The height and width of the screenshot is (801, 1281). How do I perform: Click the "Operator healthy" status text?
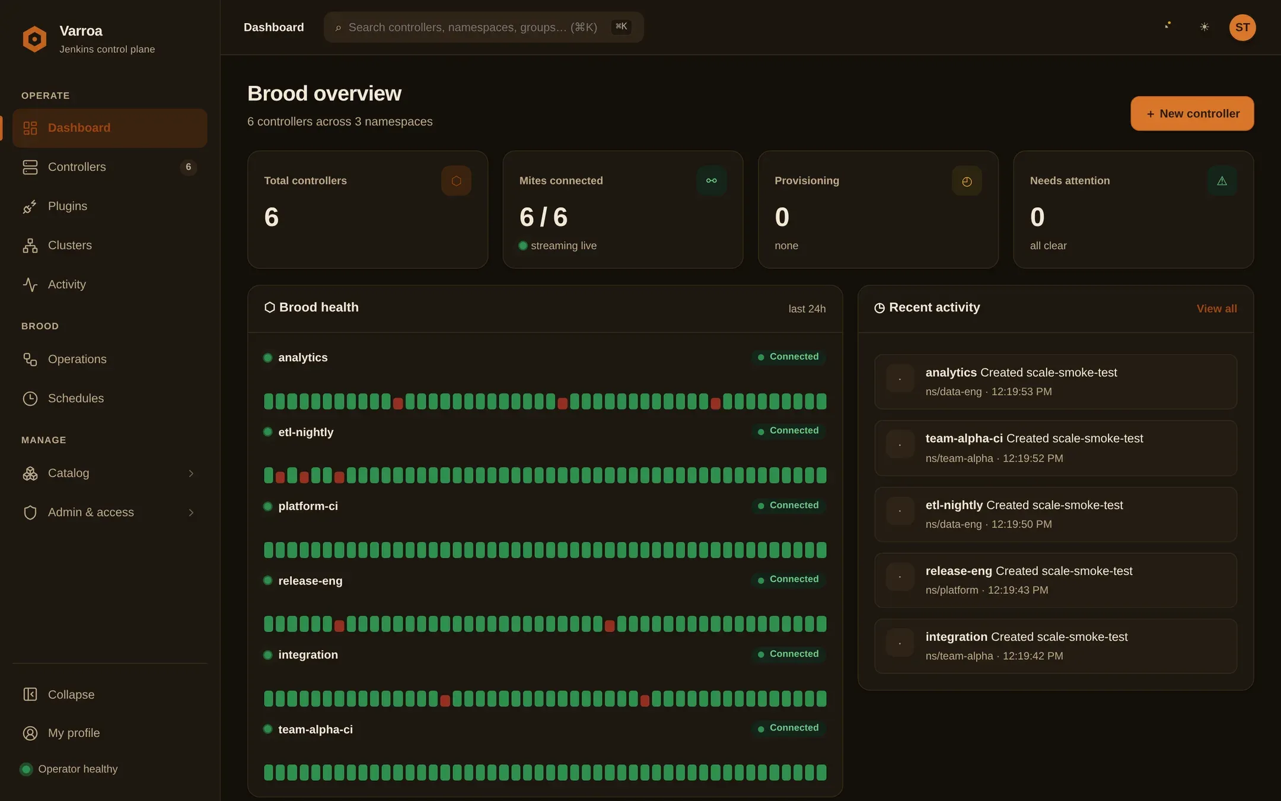[x=78, y=769]
